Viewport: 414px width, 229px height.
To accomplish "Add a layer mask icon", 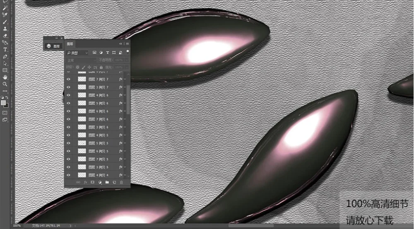I will click(x=92, y=182).
